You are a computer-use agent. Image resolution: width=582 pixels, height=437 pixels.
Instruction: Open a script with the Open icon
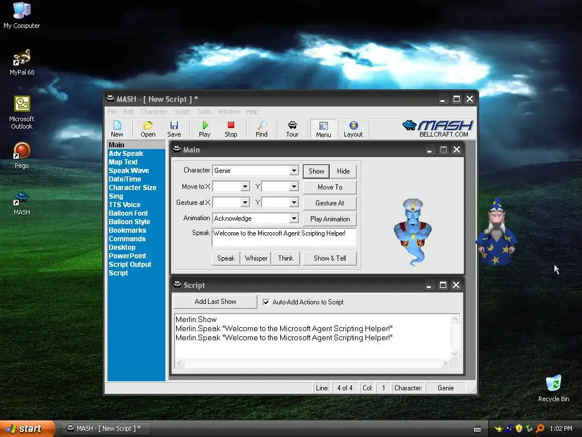pyautogui.click(x=148, y=129)
